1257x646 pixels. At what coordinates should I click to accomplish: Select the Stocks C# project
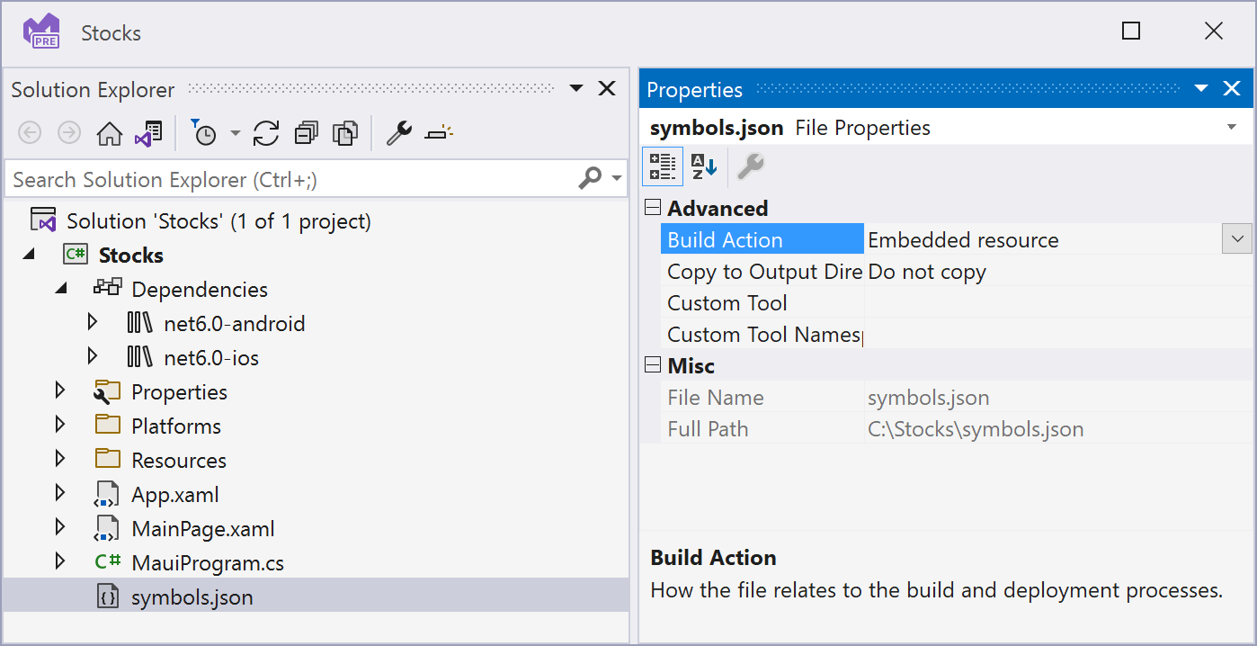130,256
